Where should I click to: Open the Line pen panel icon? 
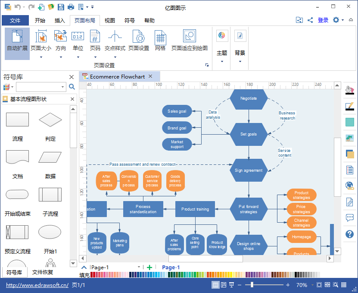point(349,106)
